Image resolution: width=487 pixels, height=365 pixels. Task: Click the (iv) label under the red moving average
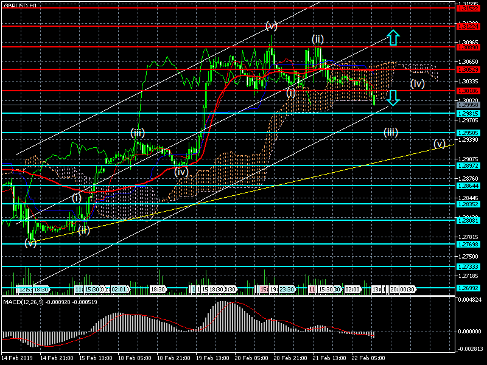(181, 172)
